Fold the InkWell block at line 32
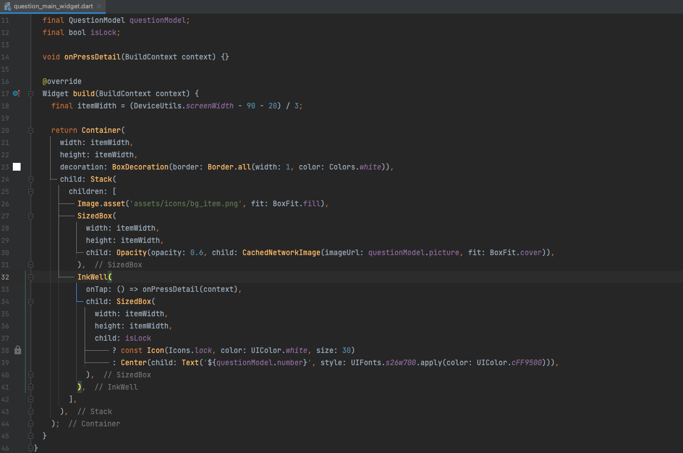Image resolution: width=683 pixels, height=453 pixels. pyautogui.click(x=31, y=277)
